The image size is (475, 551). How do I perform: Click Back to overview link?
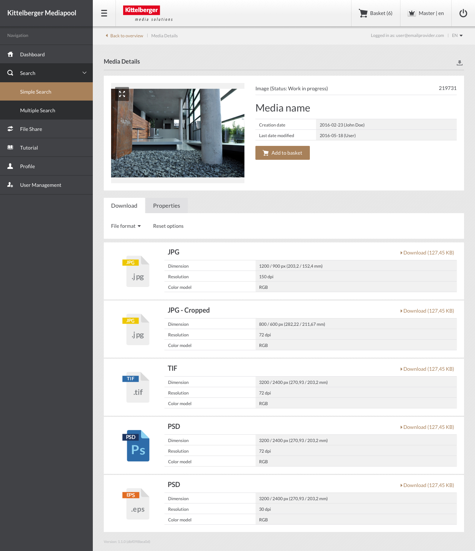(126, 35)
